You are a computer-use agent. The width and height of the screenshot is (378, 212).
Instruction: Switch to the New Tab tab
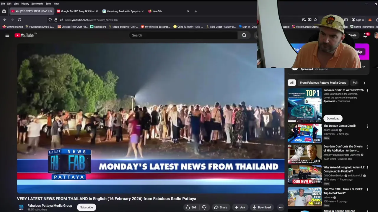tap(168, 11)
